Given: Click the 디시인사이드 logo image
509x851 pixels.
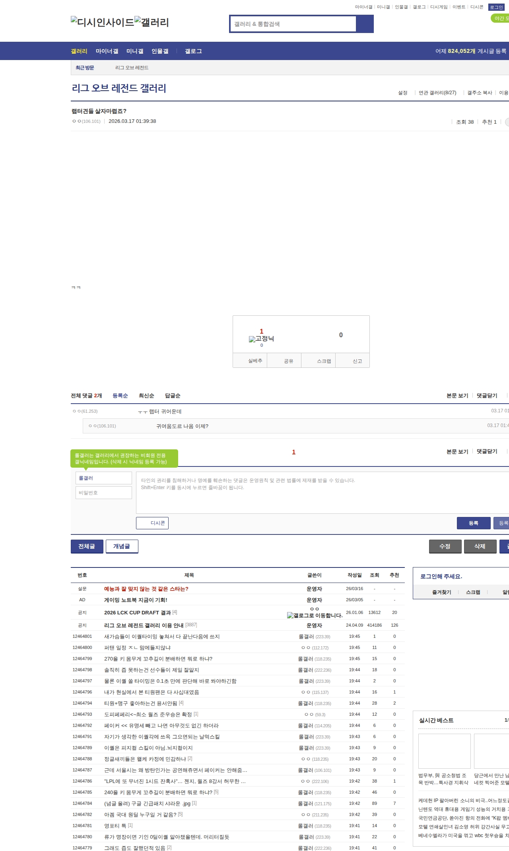Looking at the screenshot, I should tap(103, 22).
